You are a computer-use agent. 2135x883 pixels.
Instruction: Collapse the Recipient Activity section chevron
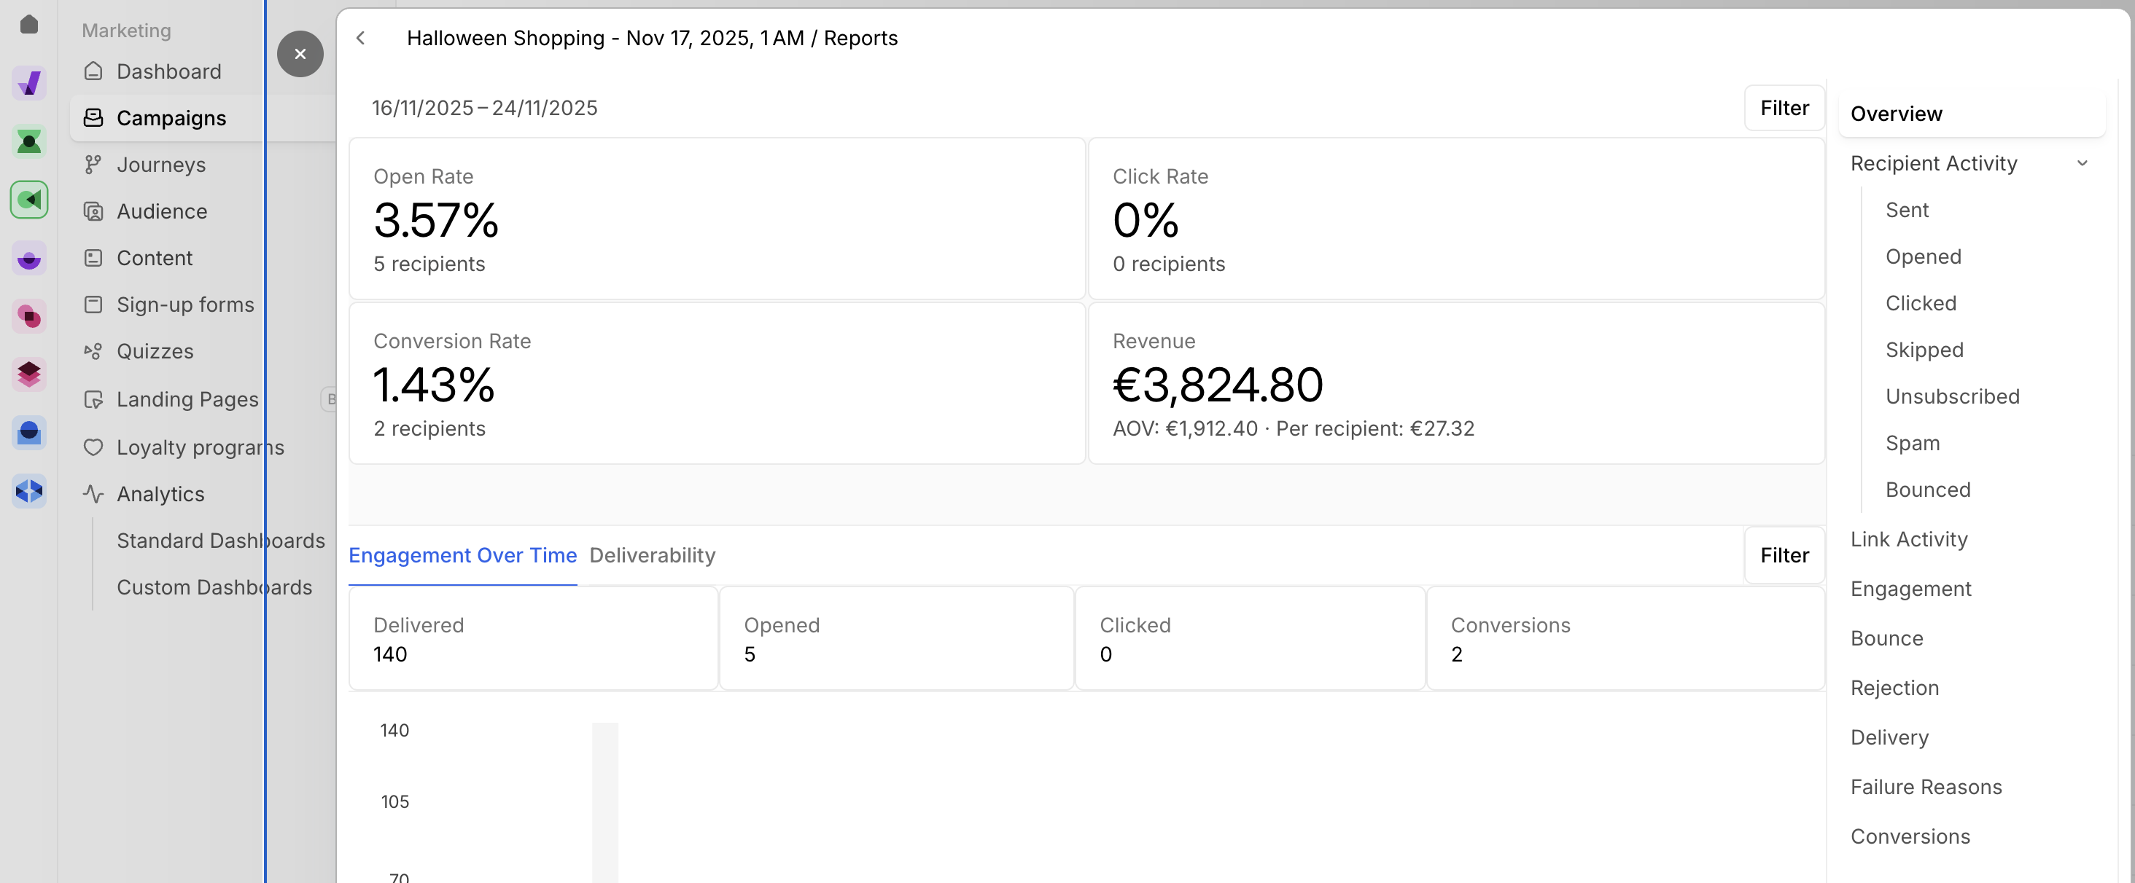point(2081,163)
